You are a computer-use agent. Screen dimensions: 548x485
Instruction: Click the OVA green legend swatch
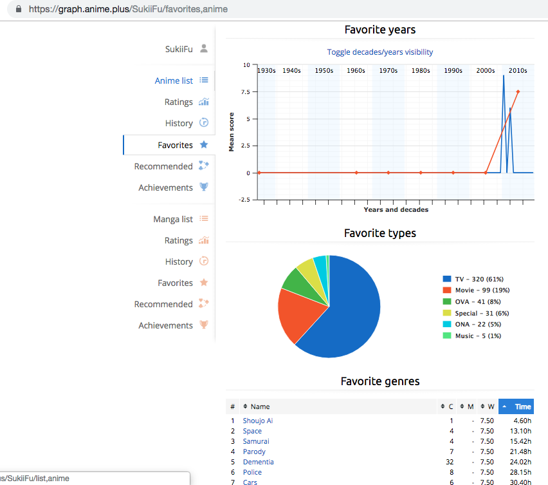[446, 301]
